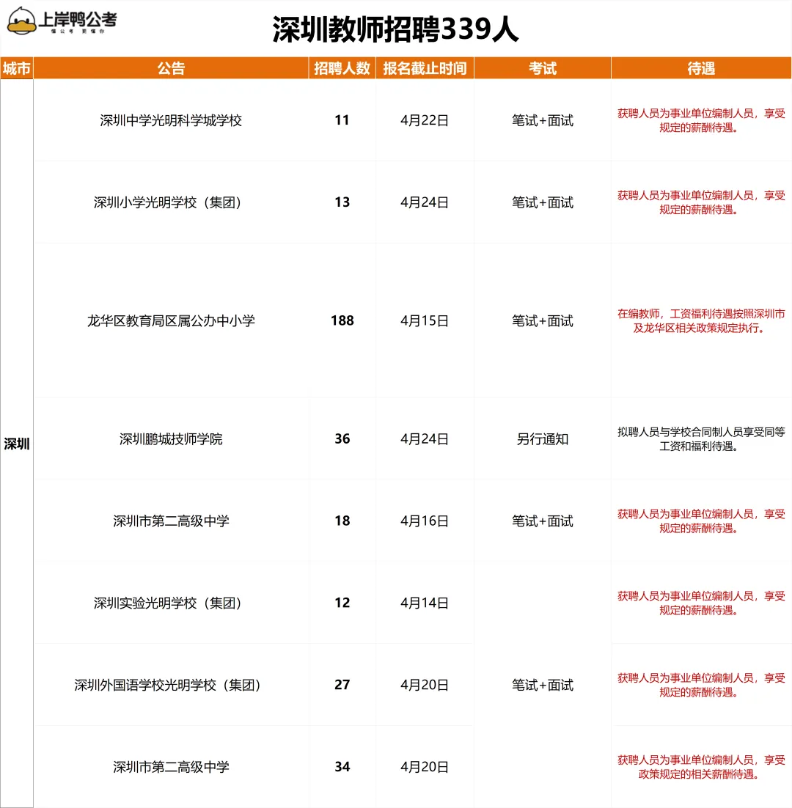Click recruit count 12
The height and width of the screenshot is (808, 792).
[x=342, y=603]
